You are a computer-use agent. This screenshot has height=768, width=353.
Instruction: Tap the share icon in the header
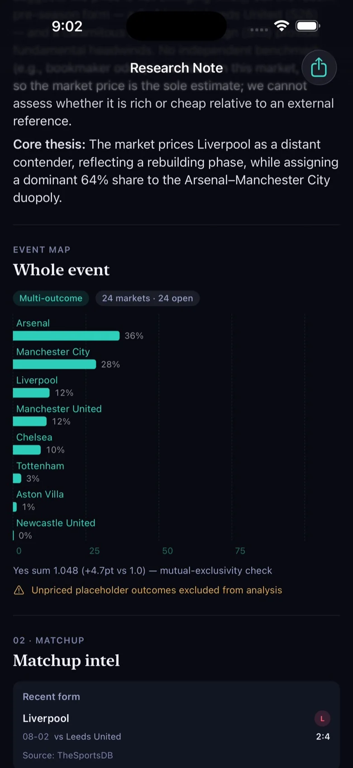pos(319,68)
